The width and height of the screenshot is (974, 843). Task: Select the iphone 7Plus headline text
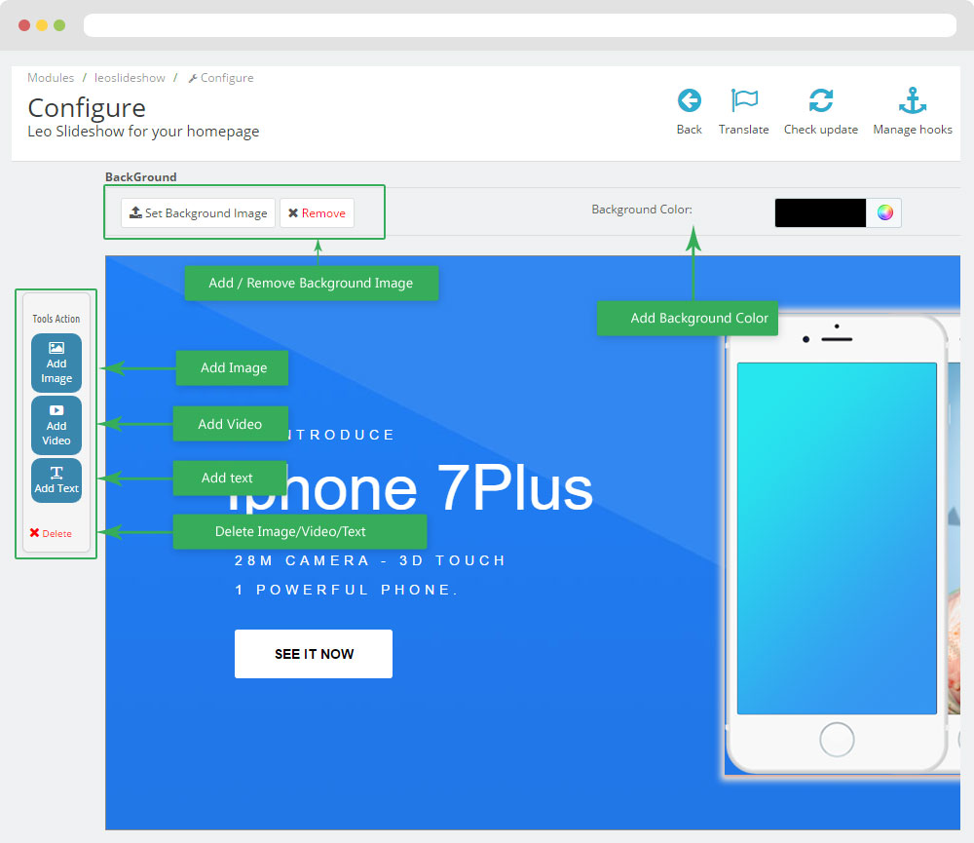[410, 488]
